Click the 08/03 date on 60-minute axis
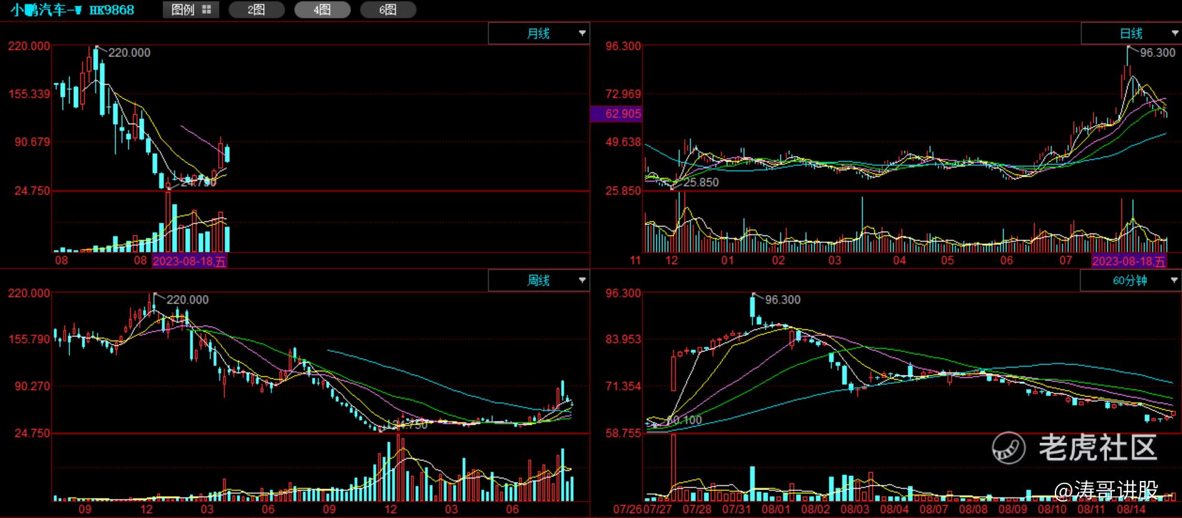The image size is (1182, 518). [x=855, y=509]
